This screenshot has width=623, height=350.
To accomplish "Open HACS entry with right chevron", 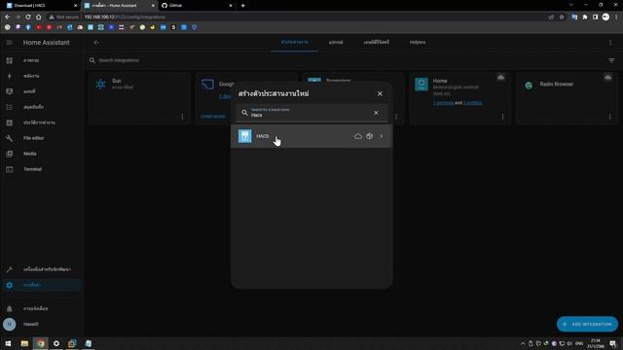I will pyautogui.click(x=382, y=136).
